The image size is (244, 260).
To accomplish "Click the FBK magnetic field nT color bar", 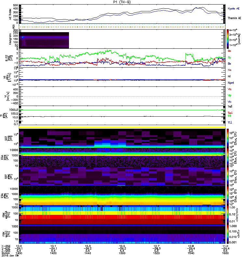I will tap(228, 234).
